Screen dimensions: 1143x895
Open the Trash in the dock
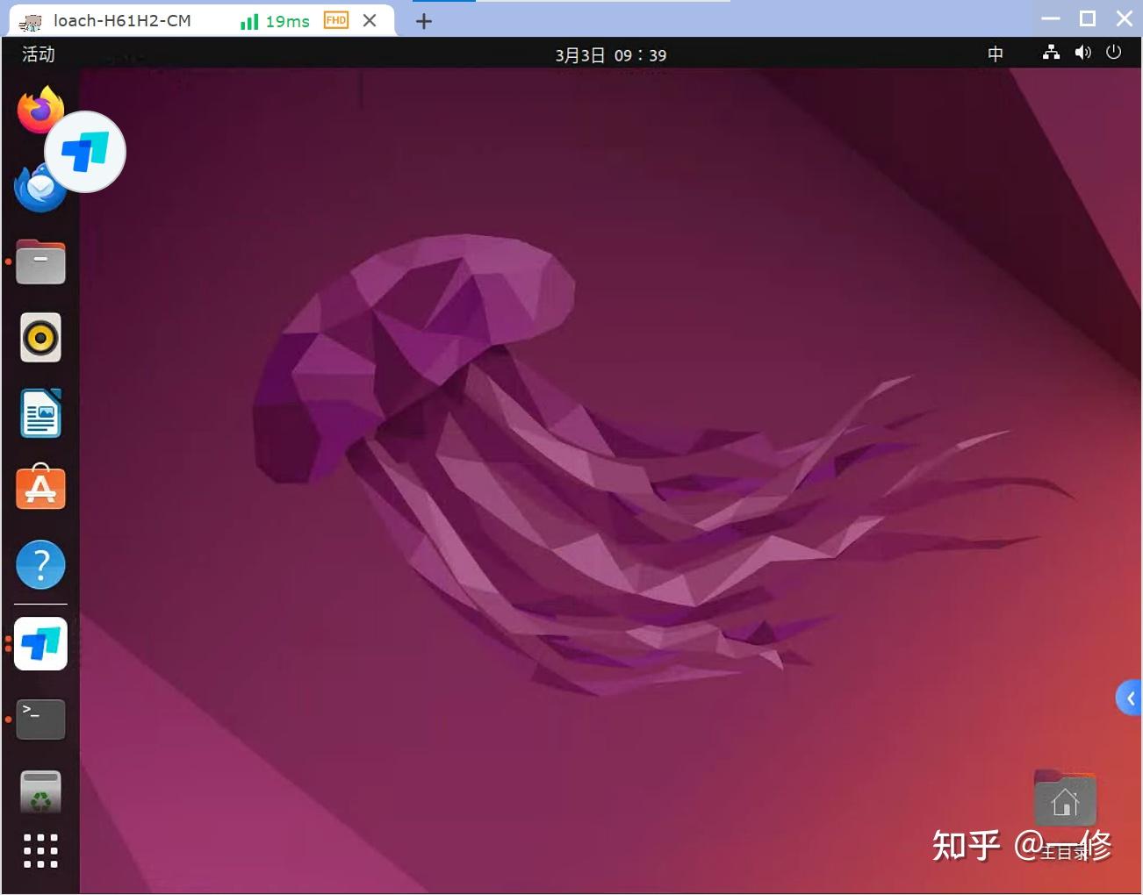pyautogui.click(x=40, y=791)
